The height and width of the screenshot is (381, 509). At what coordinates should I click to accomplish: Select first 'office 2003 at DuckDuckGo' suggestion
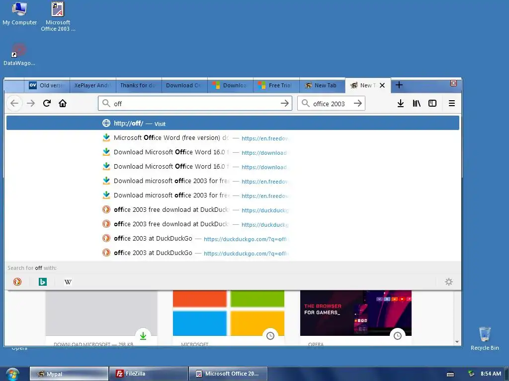[233, 239]
